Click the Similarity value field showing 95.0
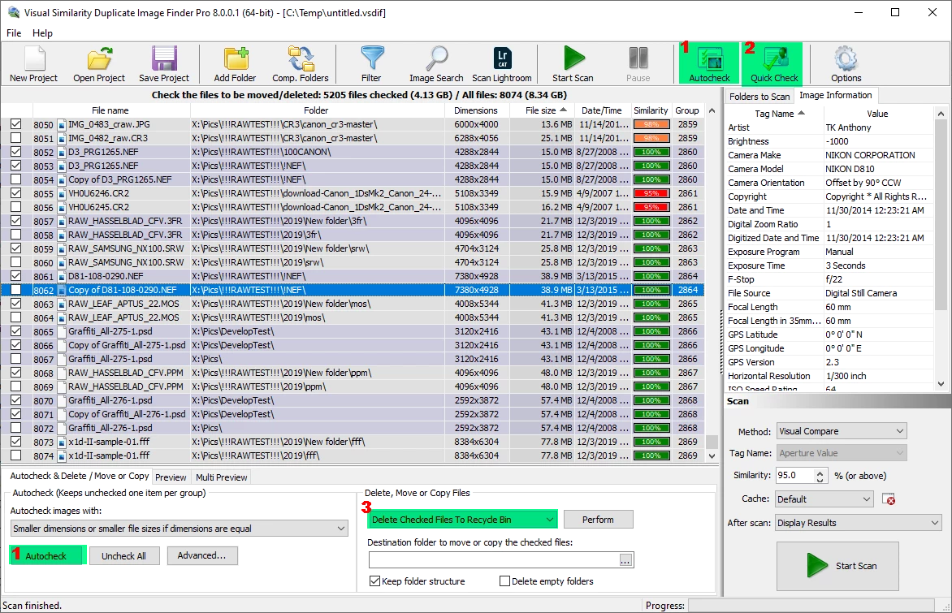952x613 pixels. point(794,475)
